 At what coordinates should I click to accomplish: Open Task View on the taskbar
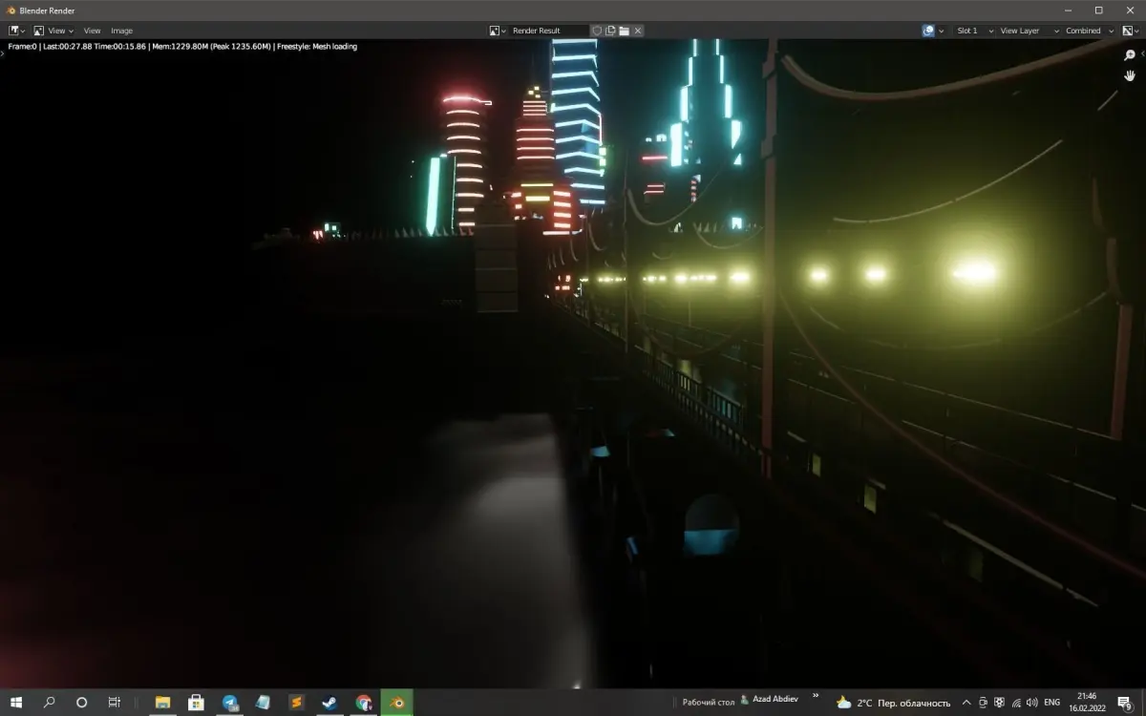pos(114,703)
